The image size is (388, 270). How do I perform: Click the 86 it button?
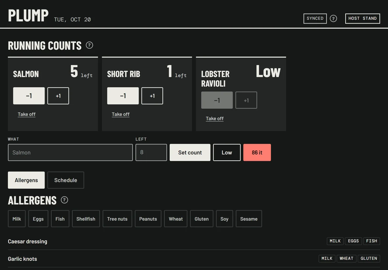point(257,152)
